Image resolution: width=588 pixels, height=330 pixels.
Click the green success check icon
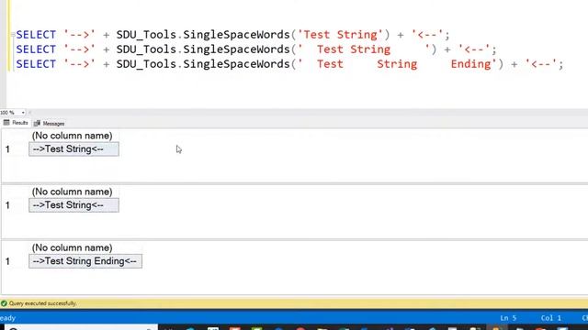[4, 303]
